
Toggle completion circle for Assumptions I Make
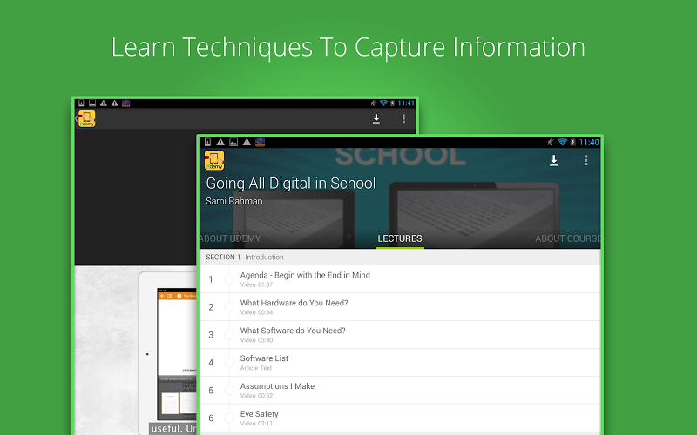229,390
